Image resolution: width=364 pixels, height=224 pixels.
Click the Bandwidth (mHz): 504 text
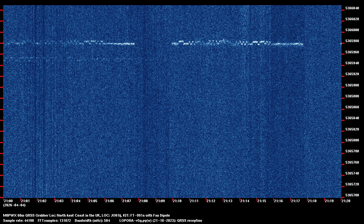tap(92, 220)
